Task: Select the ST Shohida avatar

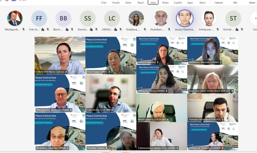Action: pos(233,18)
